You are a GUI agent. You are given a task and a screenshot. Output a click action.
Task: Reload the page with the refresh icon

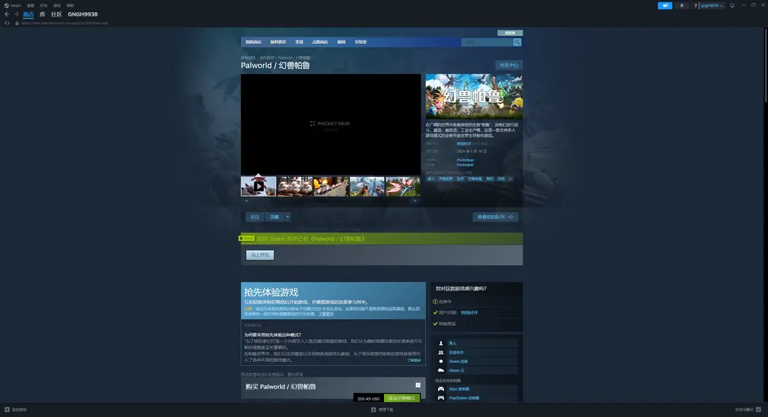tap(7, 23)
